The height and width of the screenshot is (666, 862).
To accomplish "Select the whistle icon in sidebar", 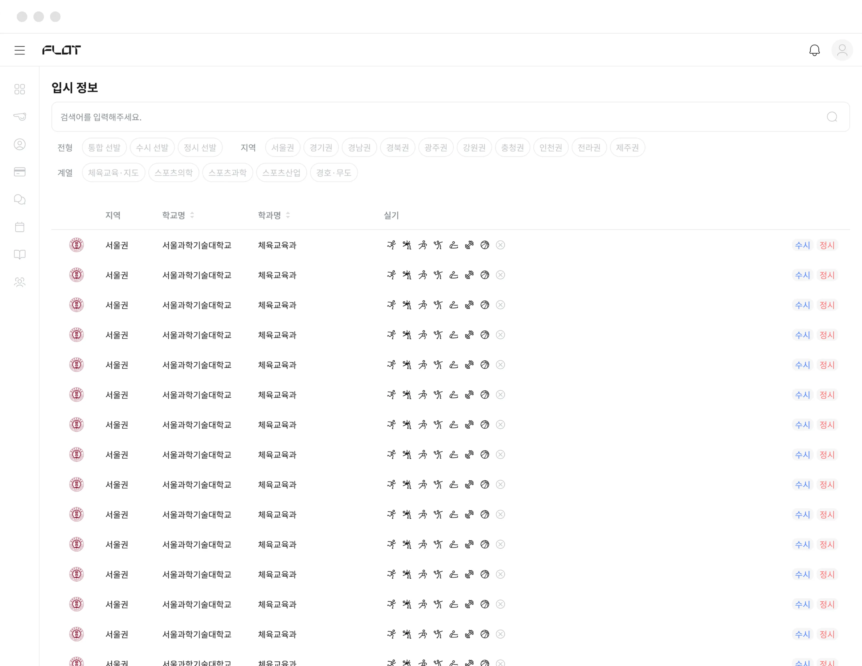I will click(20, 116).
